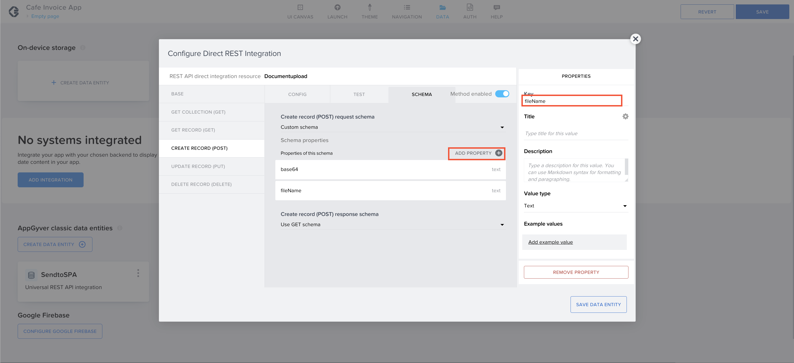Screen dimensions: 794x363
Task: Switch to the CONFIG tab
Action: click(297, 94)
